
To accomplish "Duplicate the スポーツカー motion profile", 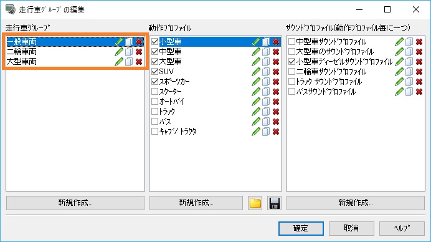I will click(x=266, y=82).
